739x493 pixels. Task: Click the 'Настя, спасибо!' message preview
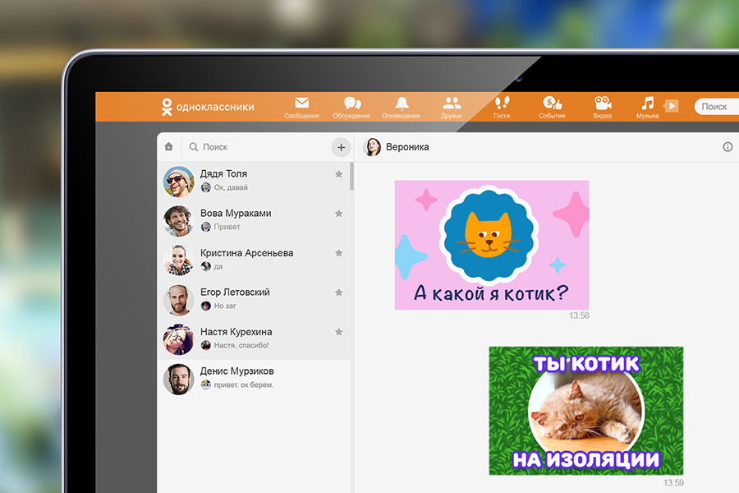241,345
